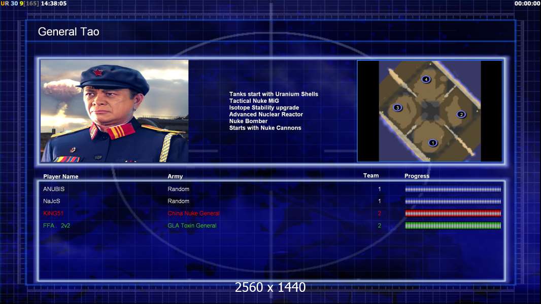
Task: Click the 'UR 30 9[165]' status overlay
Action: pyautogui.click(x=20, y=4)
